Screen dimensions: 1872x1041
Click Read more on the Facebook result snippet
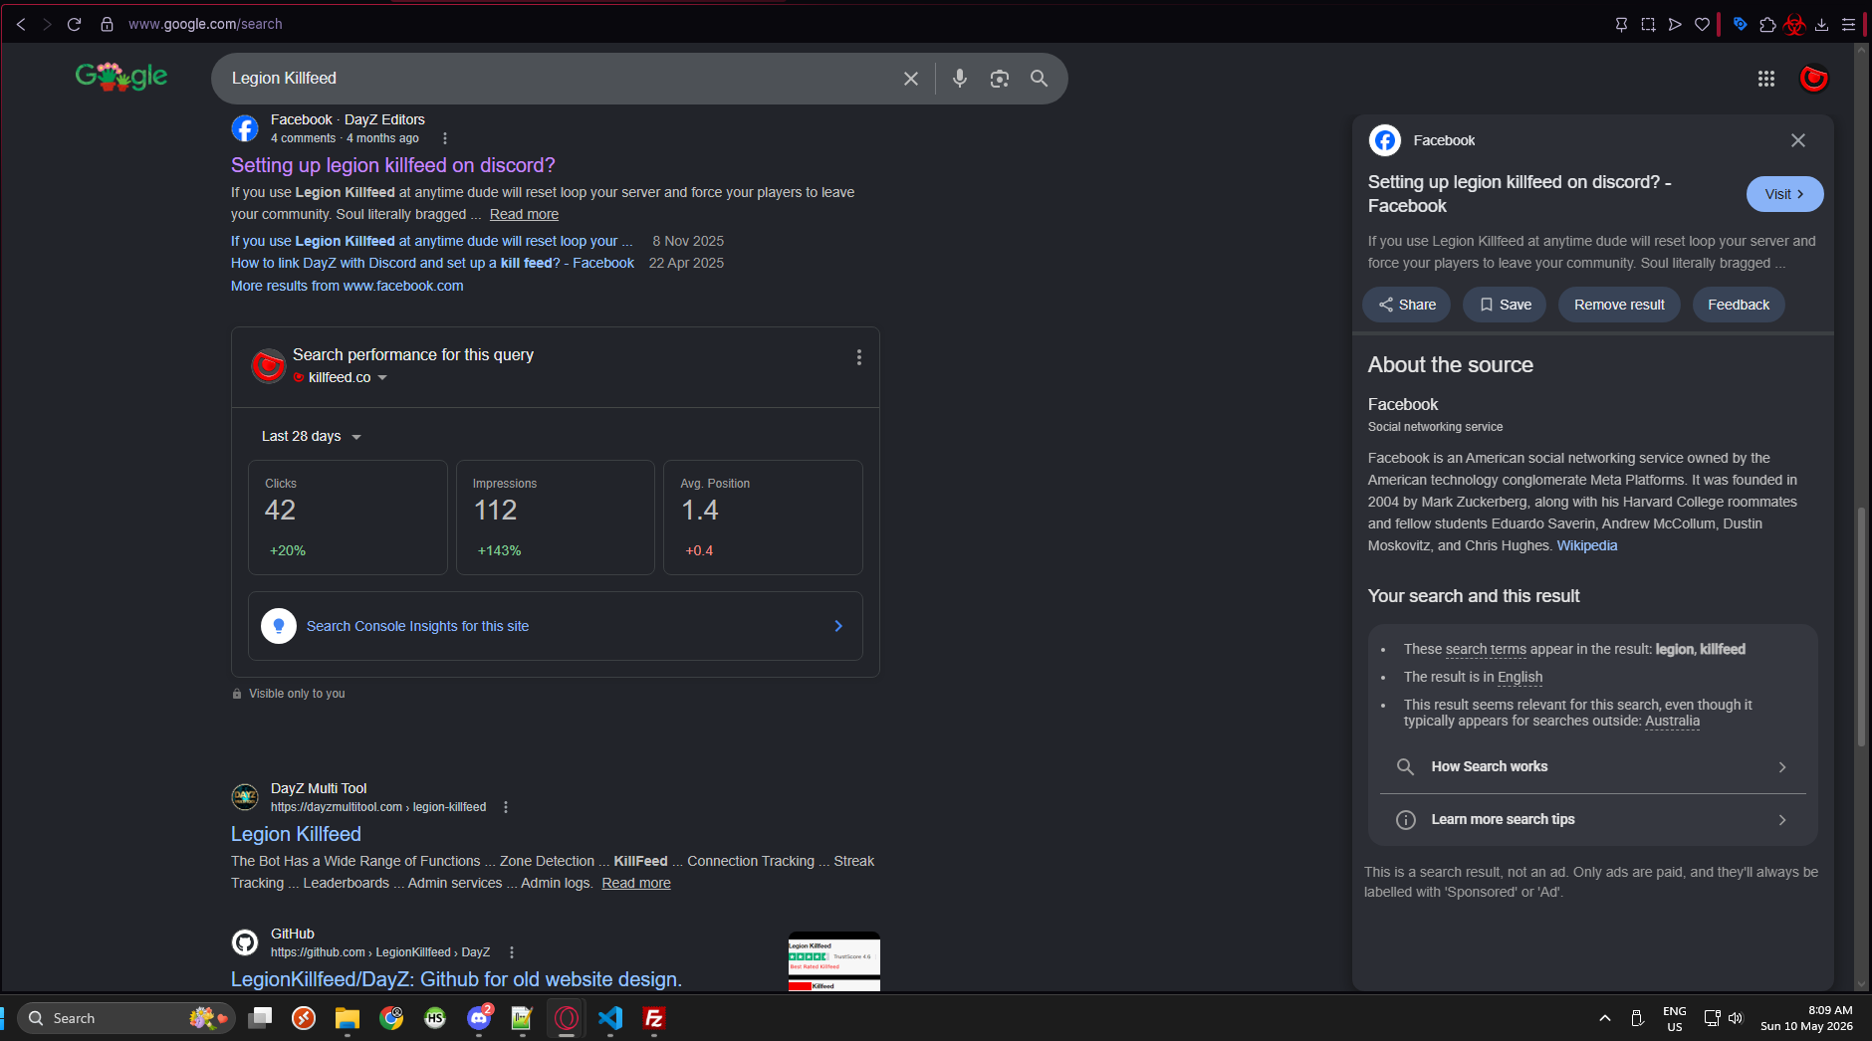pos(524,214)
